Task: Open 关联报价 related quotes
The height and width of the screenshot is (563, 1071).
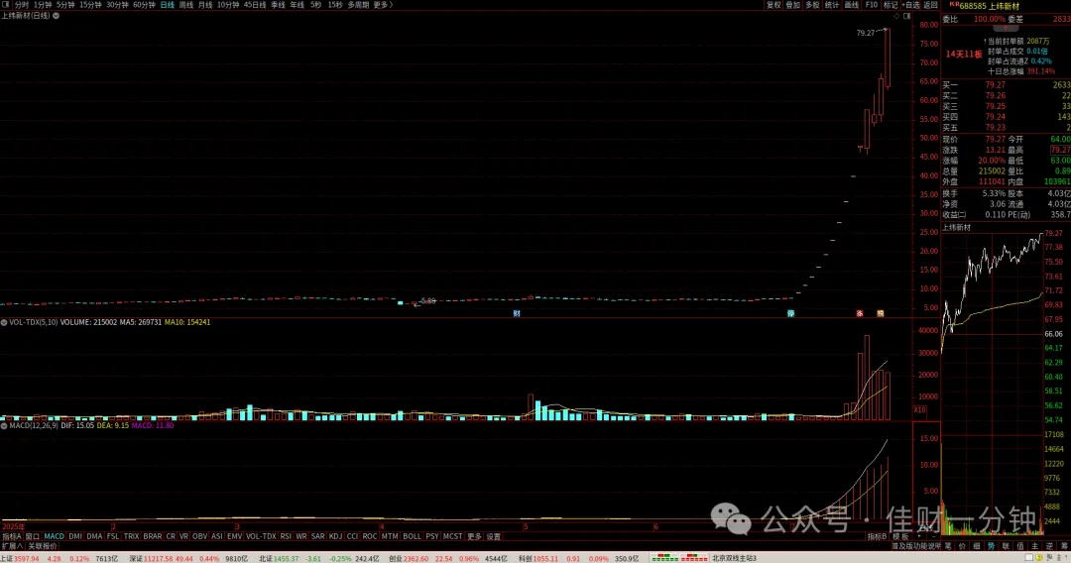Action: point(43,546)
